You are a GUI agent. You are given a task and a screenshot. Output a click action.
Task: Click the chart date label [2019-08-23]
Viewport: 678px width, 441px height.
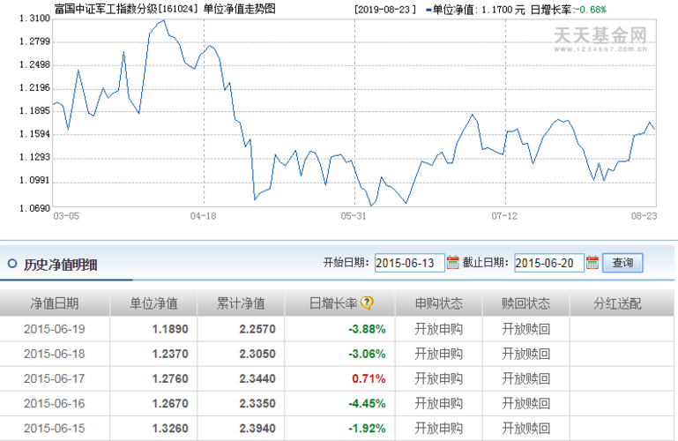pos(384,10)
